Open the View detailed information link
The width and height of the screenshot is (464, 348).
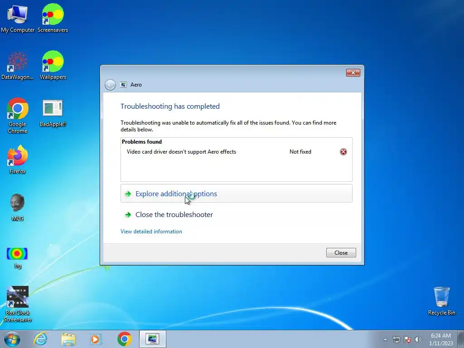[151, 232]
